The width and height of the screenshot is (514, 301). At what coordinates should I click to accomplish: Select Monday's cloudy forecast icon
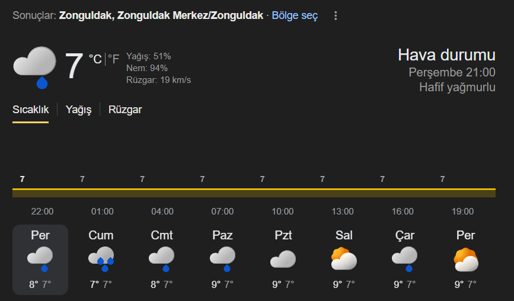click(283, 259)
